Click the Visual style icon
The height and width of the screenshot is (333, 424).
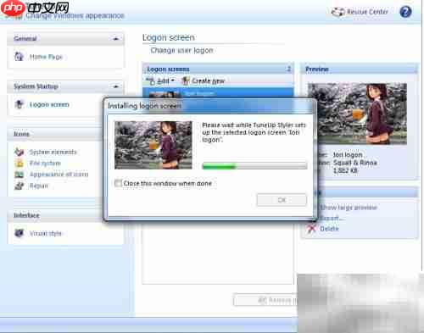coord(19,233)
